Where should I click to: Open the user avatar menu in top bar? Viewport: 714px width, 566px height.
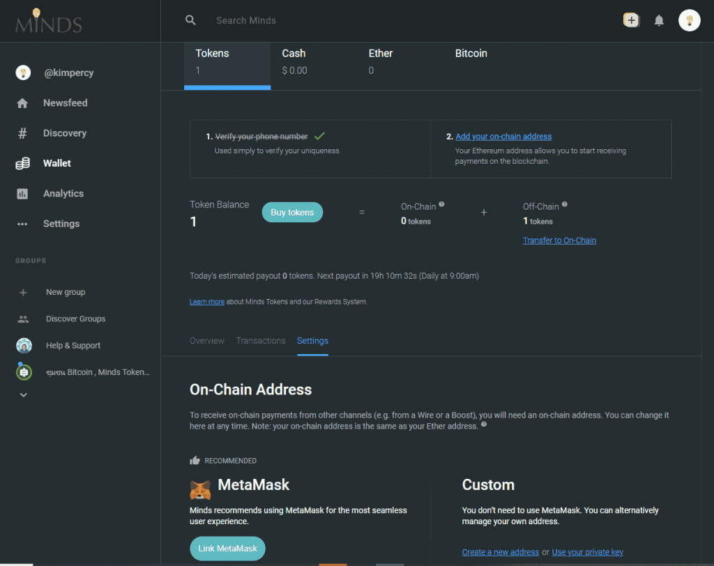click(x=690, y=20)
